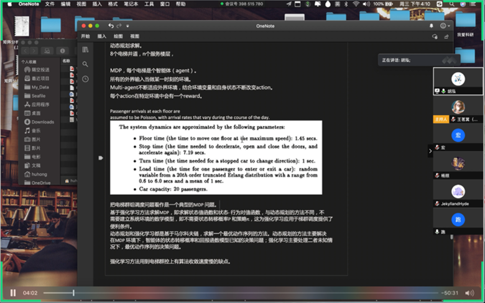Open the OneDrive folder in Finder sidebar
The height and width of the screenshot is (303, 485).
click(x=41, y=183)
